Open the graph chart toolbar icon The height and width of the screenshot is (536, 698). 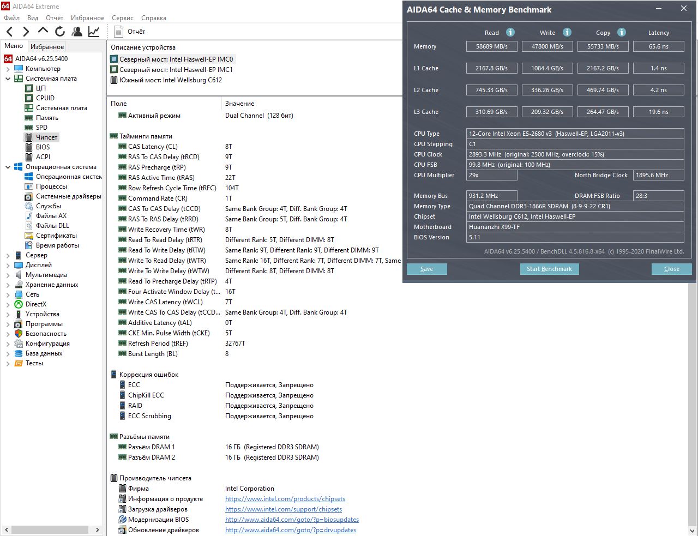coord(94,32)
